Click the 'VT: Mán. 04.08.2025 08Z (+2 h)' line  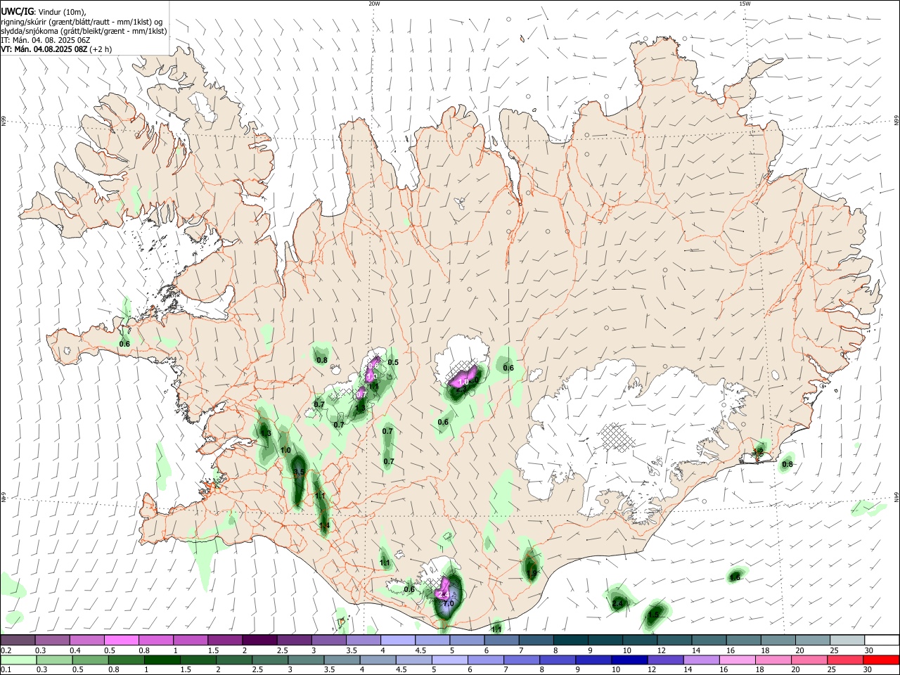56,49
